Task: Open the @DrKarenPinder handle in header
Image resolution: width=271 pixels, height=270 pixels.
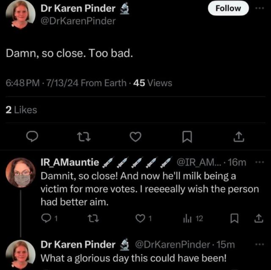Action: pyautogui.click(x=78, y=21)
